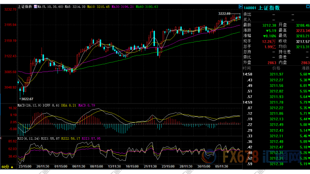The width and height of the screenshot is (310, 174).
Task: Click the 3195.94 price axis label
Action: pos(10,25)
